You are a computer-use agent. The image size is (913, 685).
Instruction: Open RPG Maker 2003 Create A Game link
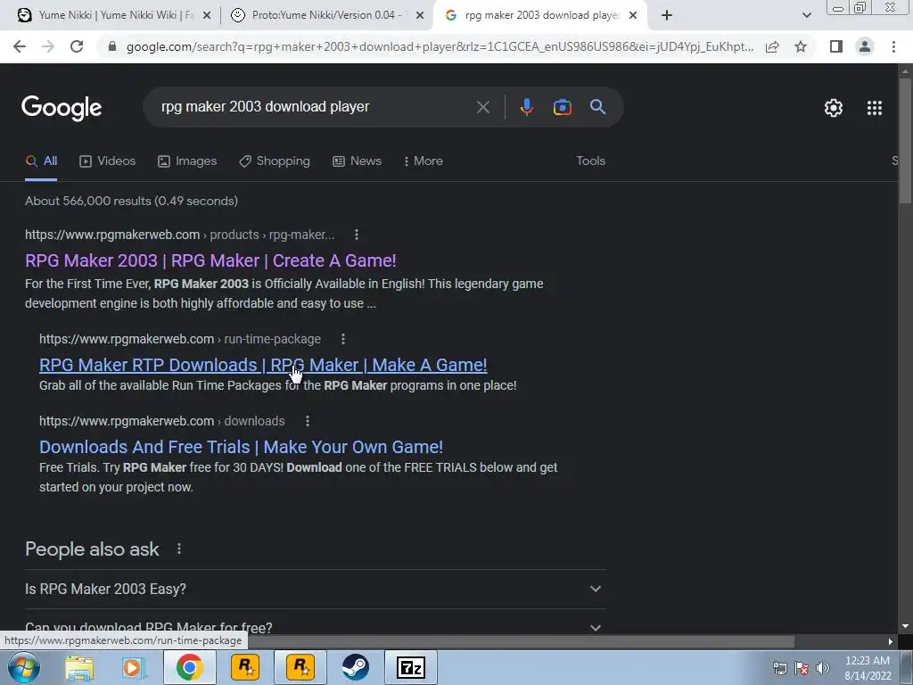pyautogui.click(x=210, y=260)
